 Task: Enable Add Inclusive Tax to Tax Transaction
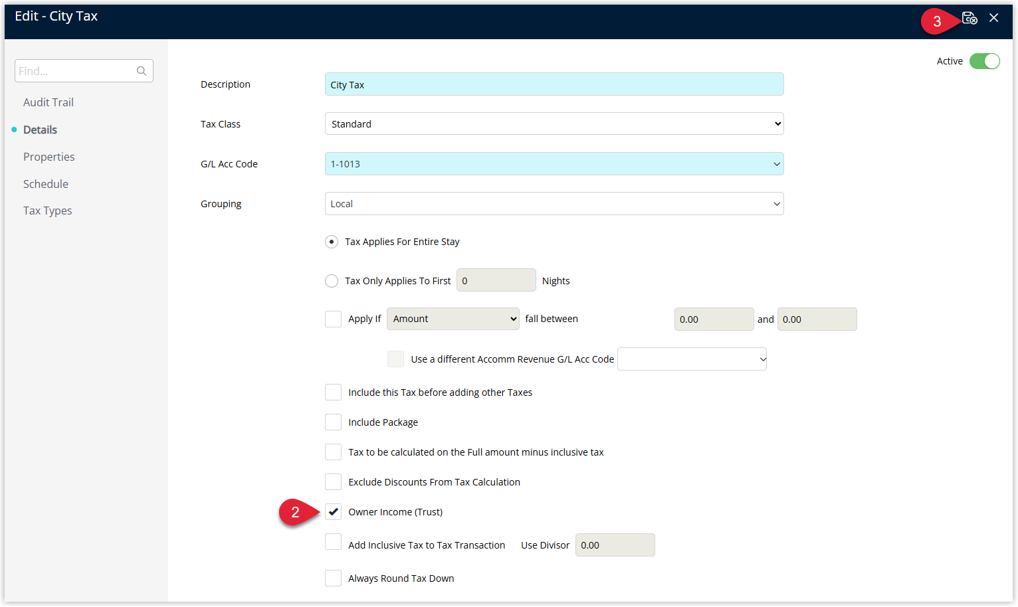click(333, 542)
